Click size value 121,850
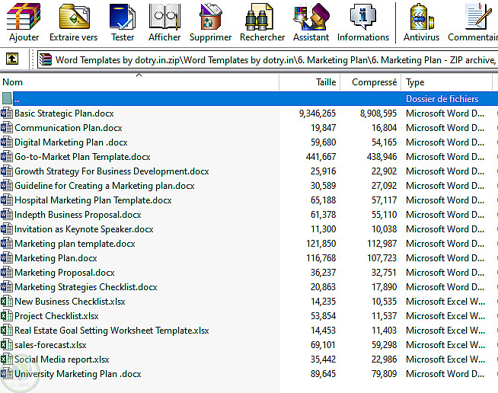This screenshot has height=393, width=498. tap(321, 244)
